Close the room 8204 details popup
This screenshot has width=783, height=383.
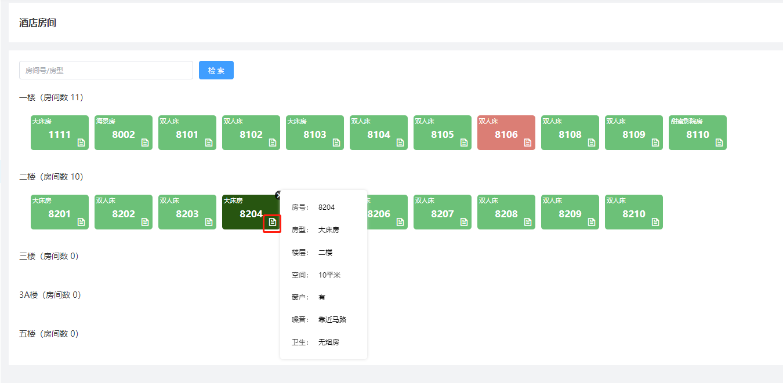coord(279,195)
